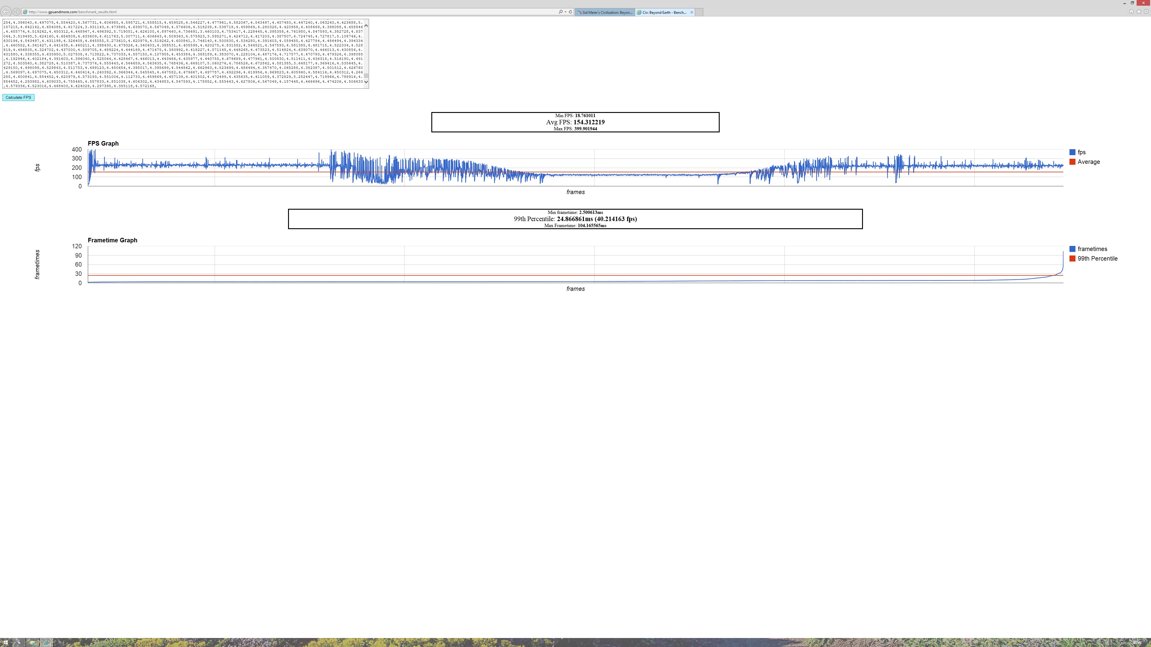Click the address bar search magnifier icon

(560, 12)
